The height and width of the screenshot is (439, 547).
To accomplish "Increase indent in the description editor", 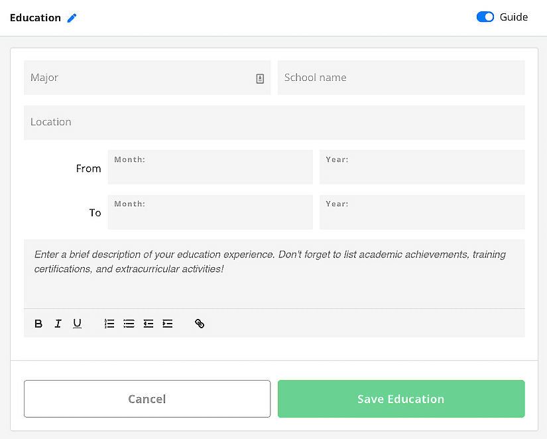I will pyautogui.click(x=168, y=324).
